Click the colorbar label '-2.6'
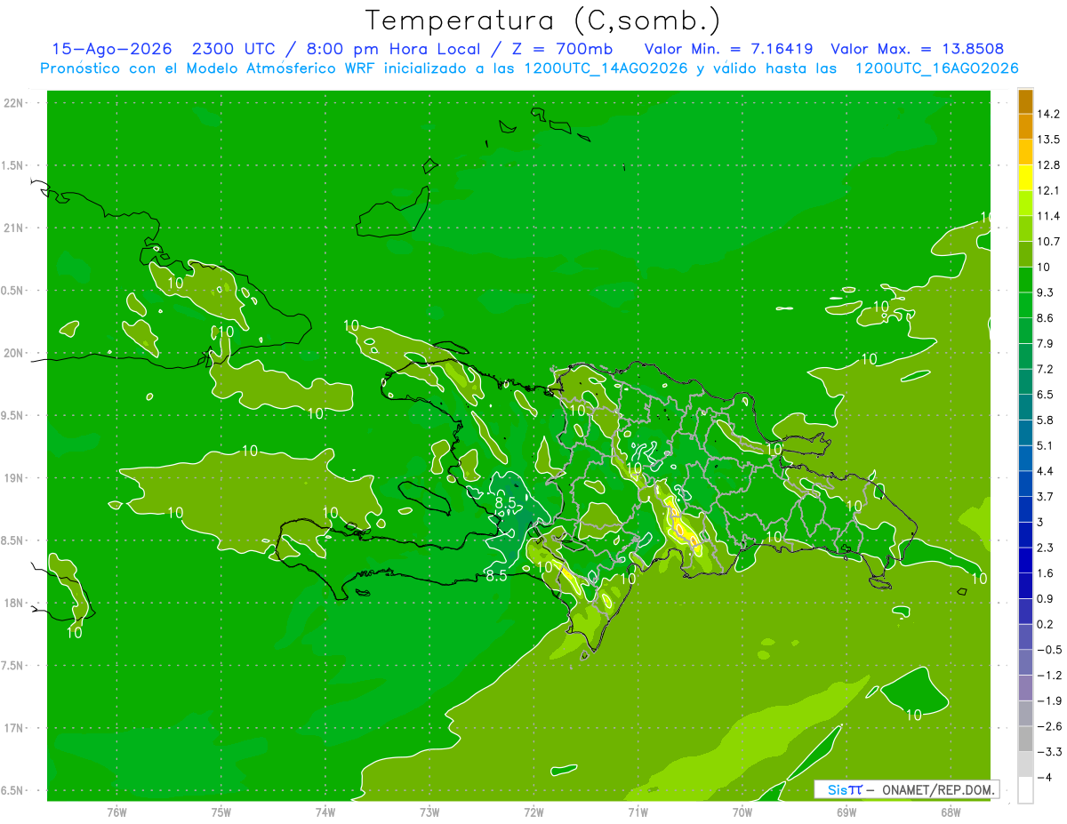This screenshot has height=824, width=1067. pos(1048,727)
